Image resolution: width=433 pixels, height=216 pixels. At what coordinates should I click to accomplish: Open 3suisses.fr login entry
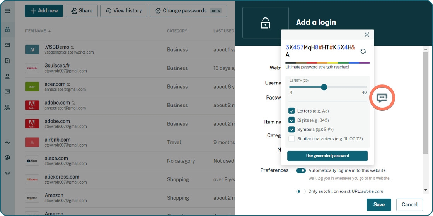tap(130, 68)
